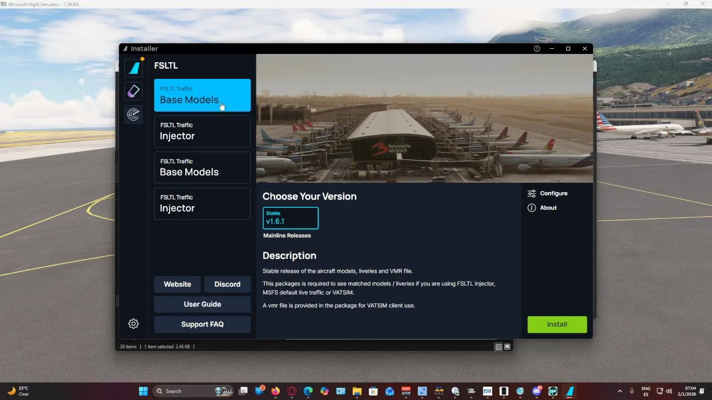This screenshot has height=400, width=712.
Task: Switch Explorer to large icons view
Action: pos(507,347)
